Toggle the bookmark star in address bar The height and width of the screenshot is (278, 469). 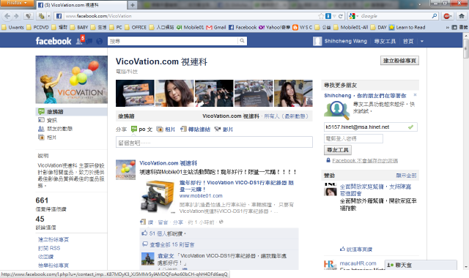(321, 16)
